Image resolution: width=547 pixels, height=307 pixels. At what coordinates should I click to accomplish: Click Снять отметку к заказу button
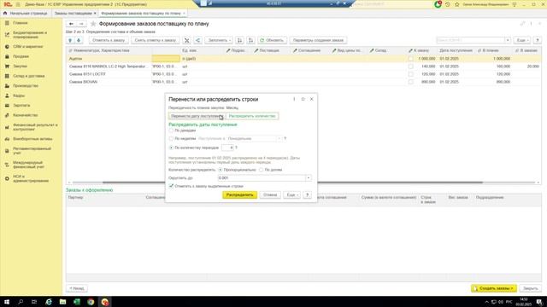[x=156, y=40]
